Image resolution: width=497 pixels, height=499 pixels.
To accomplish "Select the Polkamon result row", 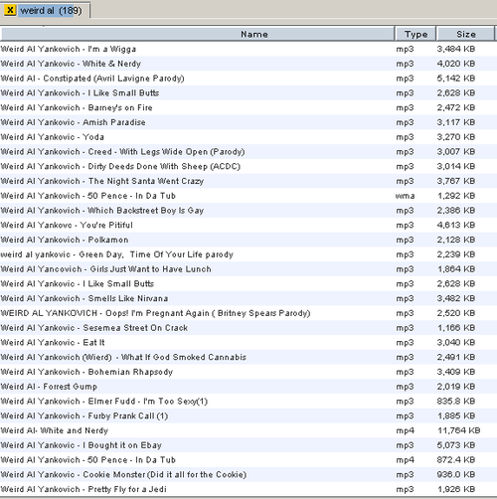I will 248,240.
